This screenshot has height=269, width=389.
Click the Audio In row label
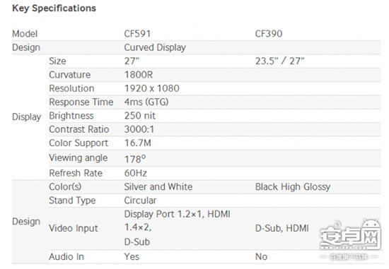[x=66, y=256]
